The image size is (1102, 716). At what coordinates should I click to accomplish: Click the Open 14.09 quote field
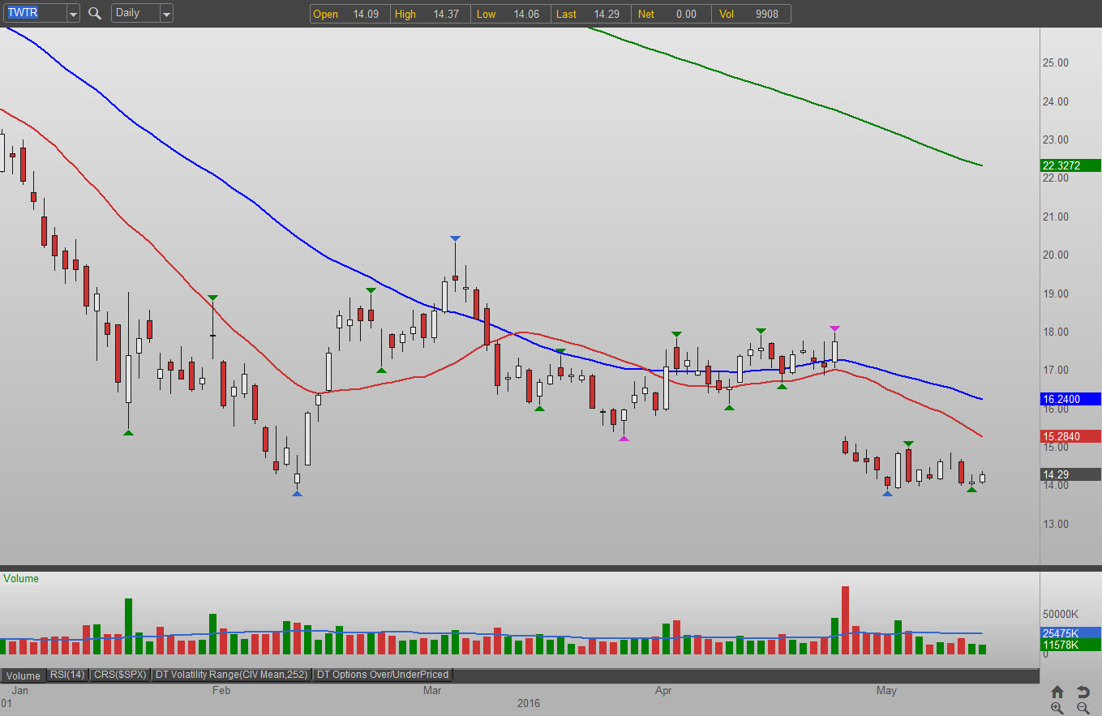pyautogui.click(x=349, y=14)
